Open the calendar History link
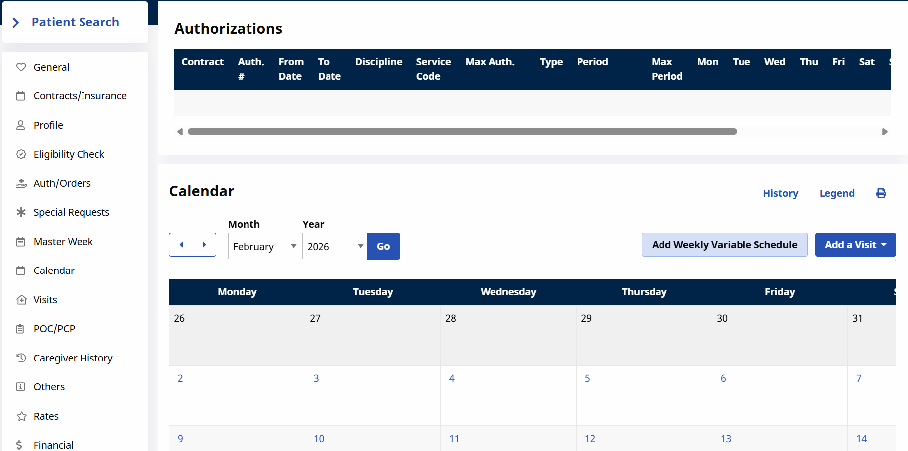908x451 pixels. click(x=780, y=193)
